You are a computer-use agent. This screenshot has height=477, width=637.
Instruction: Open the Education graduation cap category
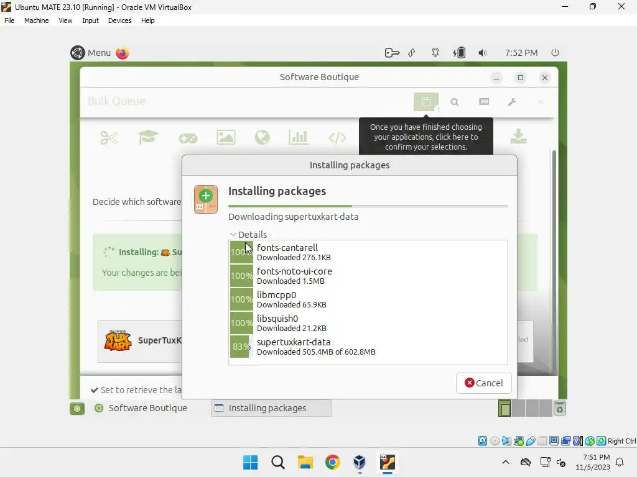pos(148,137)
